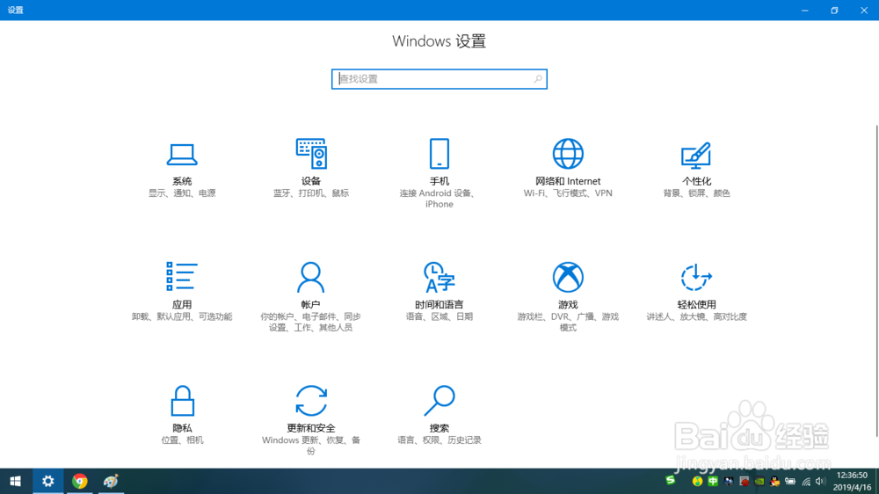This screenshot has width=879, height=494.
Task: Open the QQ Music tray icon
Action: pyautogui.click(x=697, y=481)
